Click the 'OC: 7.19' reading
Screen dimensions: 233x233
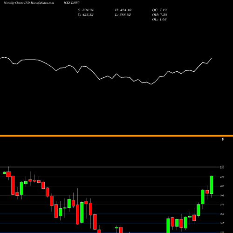click(159, 10)
